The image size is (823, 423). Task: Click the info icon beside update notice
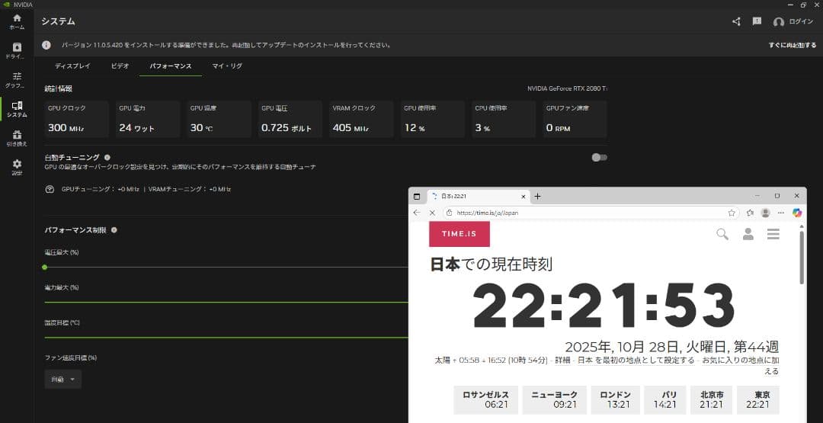pyautogui.click(x=46, y=45)
